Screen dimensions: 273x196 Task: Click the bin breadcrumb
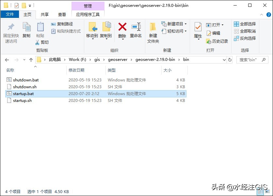click(x=186, y=60)
